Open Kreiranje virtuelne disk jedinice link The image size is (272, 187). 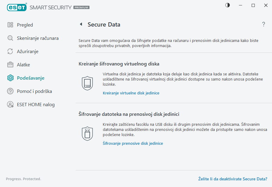pyautogui.click(x=131, y=93)
